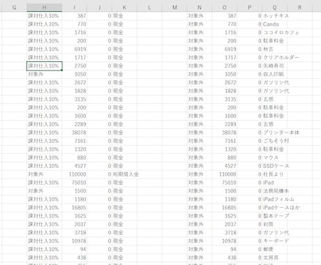Select column R header
Viewport: 321px width, 265px height.
point(299,8)
